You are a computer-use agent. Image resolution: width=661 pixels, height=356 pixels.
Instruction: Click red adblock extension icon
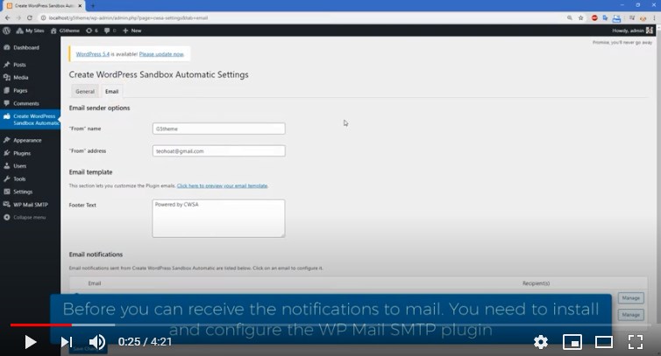[x=594, y=17]
